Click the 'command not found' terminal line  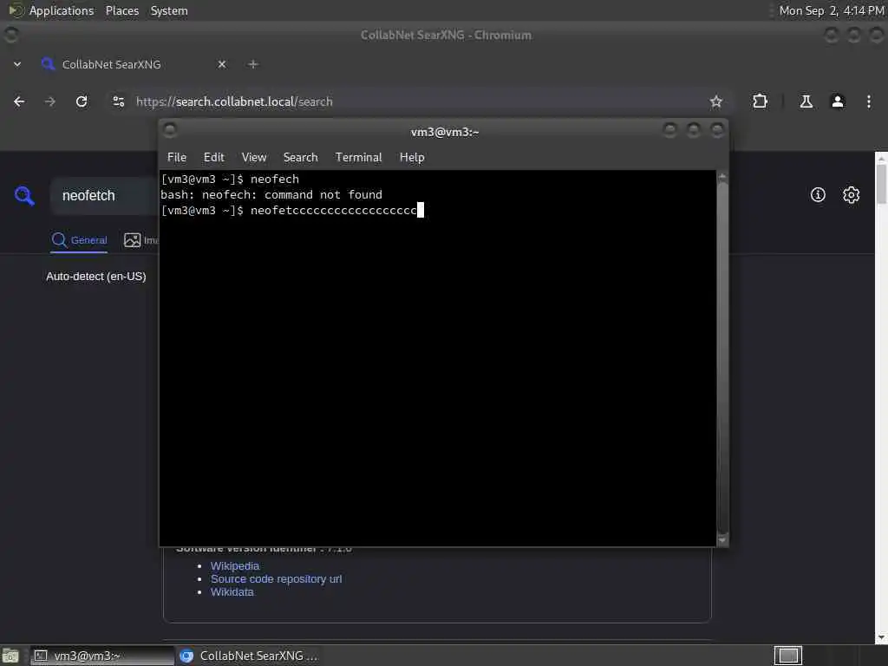pos(271,195)
